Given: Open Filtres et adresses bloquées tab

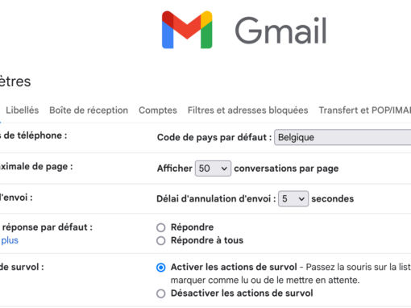Looking at the screenshot, I should tap(248, 110).
